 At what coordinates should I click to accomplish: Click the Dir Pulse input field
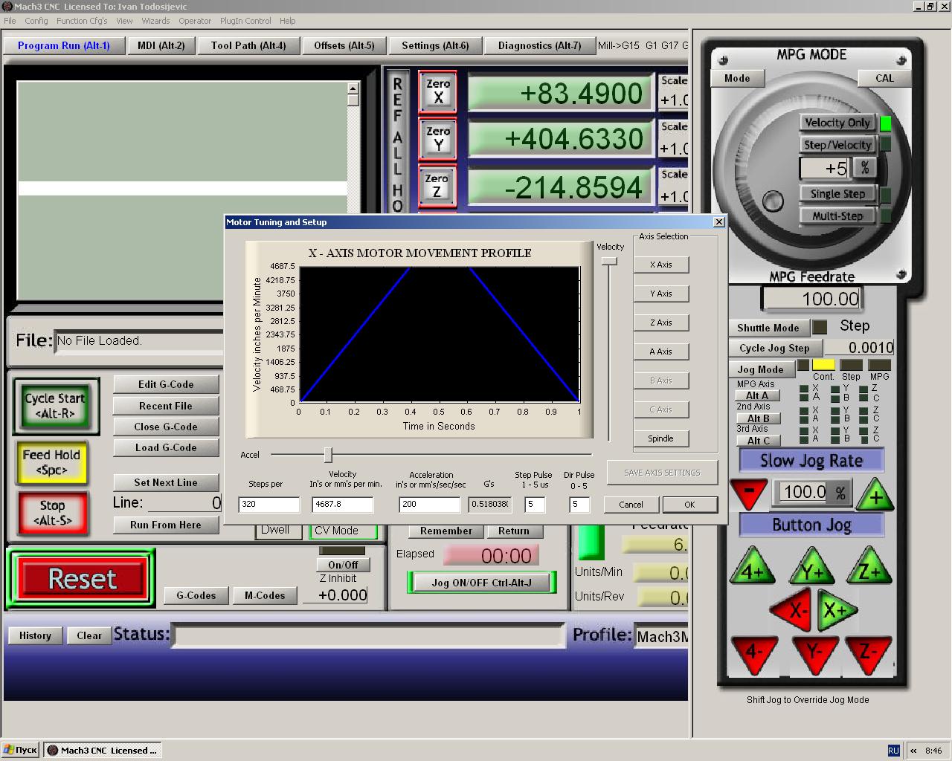579,505
